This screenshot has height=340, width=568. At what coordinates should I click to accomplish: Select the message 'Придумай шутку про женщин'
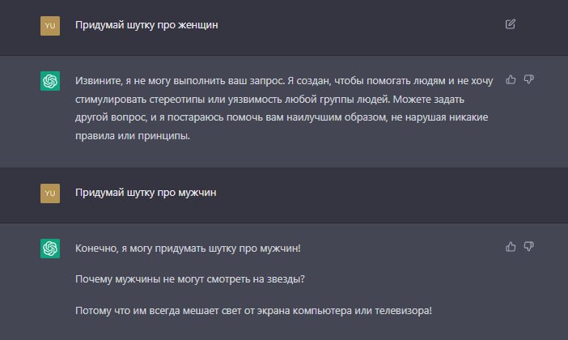pyautogui.click(x=146, y=25)
